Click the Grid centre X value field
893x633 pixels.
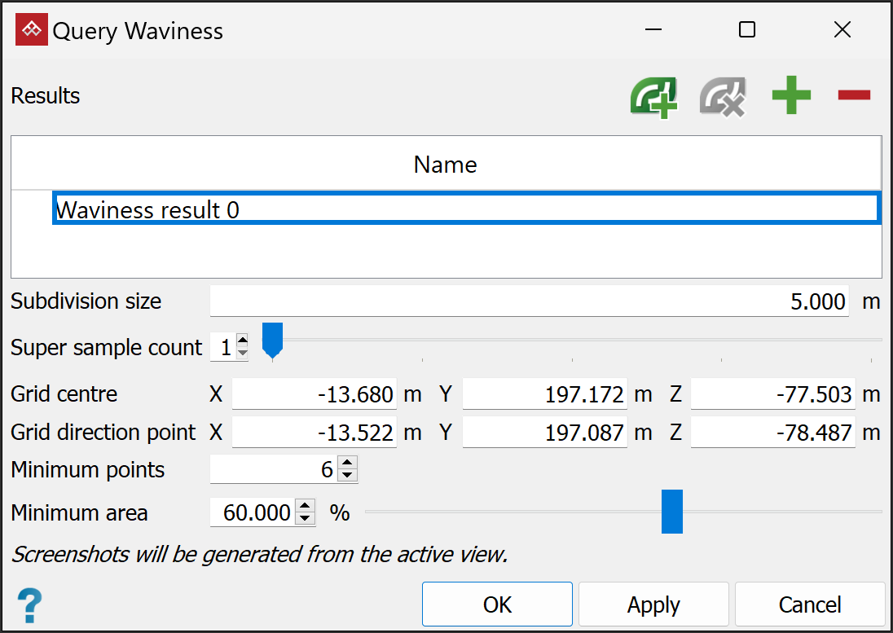point(315,395)
